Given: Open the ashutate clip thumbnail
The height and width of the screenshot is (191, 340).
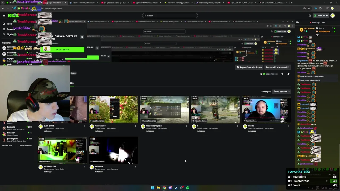Looking at the screenshot, I should pyautogui.click(x=113, y=150).
